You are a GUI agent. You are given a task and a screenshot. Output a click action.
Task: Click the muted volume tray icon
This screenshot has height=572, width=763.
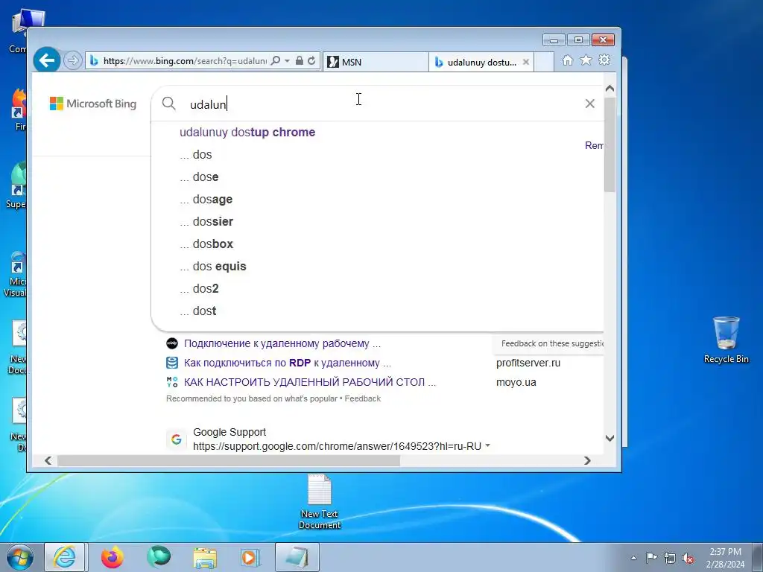[688, 558]
